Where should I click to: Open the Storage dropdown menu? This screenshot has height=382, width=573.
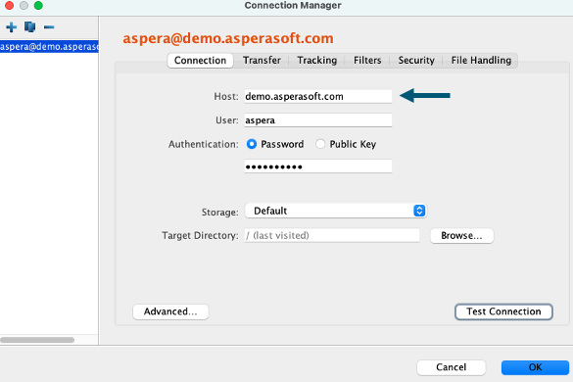(335, 211)
